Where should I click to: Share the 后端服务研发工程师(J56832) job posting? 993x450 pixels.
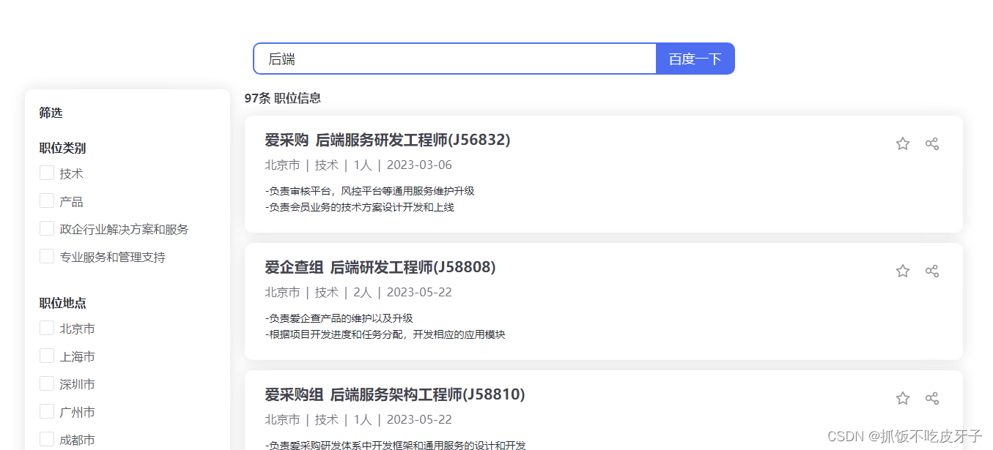point(931,143)
